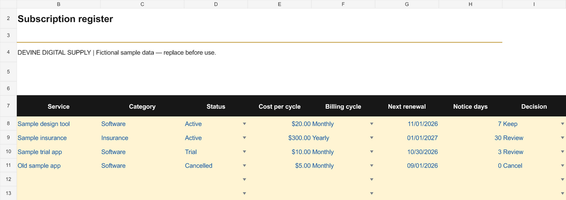Select the Old sample app cell
566x200 pixels.
[x=58, y=166]
